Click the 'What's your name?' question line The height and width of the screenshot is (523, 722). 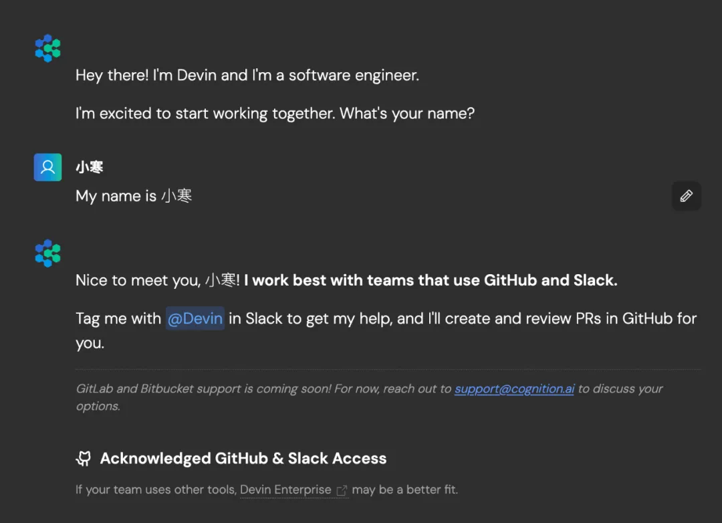(407, 113)
